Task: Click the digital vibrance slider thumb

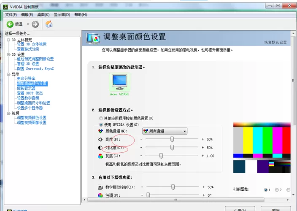Action: coord(173,187)
